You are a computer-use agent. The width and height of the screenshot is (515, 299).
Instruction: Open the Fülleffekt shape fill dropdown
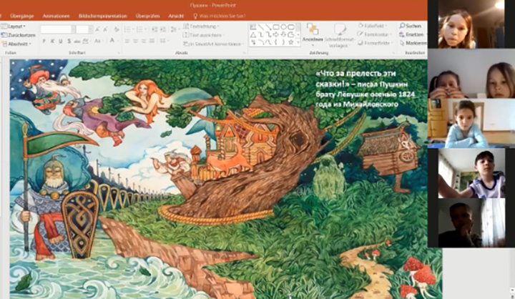(373, 26)
